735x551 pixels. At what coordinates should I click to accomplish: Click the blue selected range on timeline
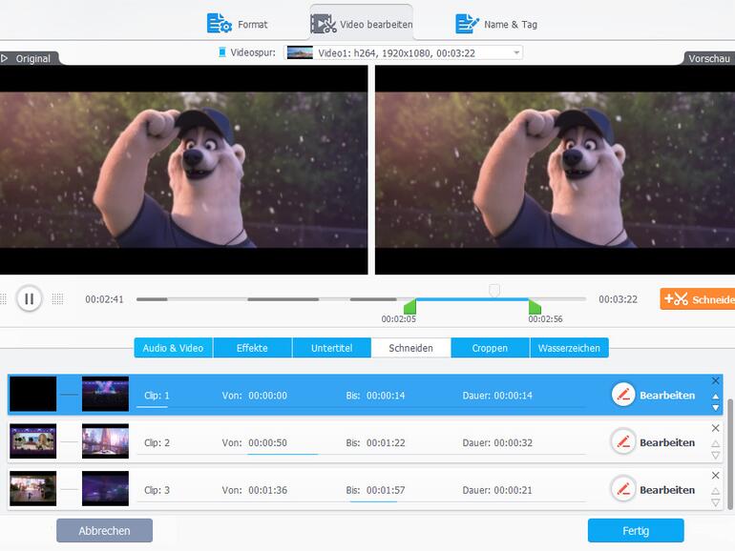472,299
